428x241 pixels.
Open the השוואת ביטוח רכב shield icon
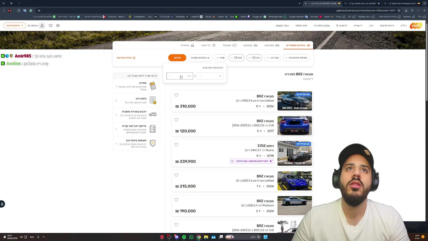pyautogui.click(x=153, y=143)
